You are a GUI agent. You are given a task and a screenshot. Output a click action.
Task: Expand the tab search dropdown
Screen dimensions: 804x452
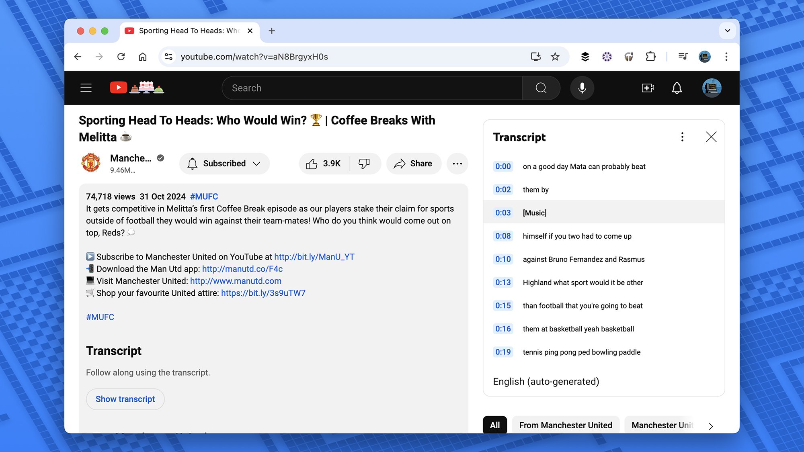pyautogui.click(x=728, y=31)
